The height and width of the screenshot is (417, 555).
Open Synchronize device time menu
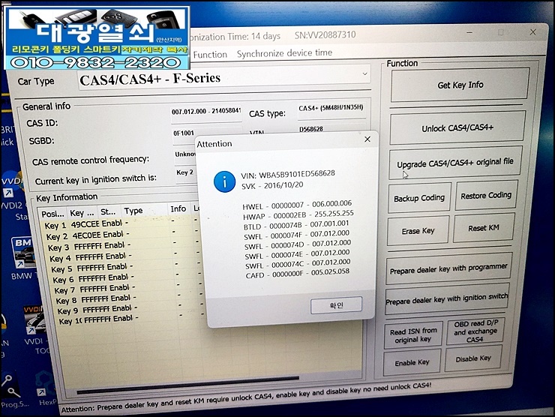[284, 53]
